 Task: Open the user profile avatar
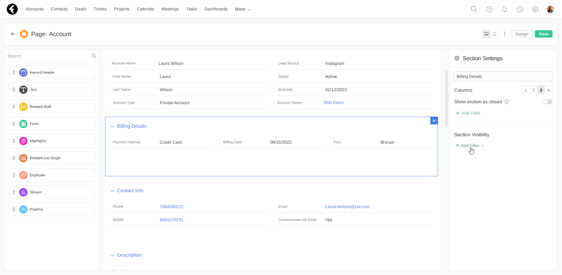coord(550,9)
